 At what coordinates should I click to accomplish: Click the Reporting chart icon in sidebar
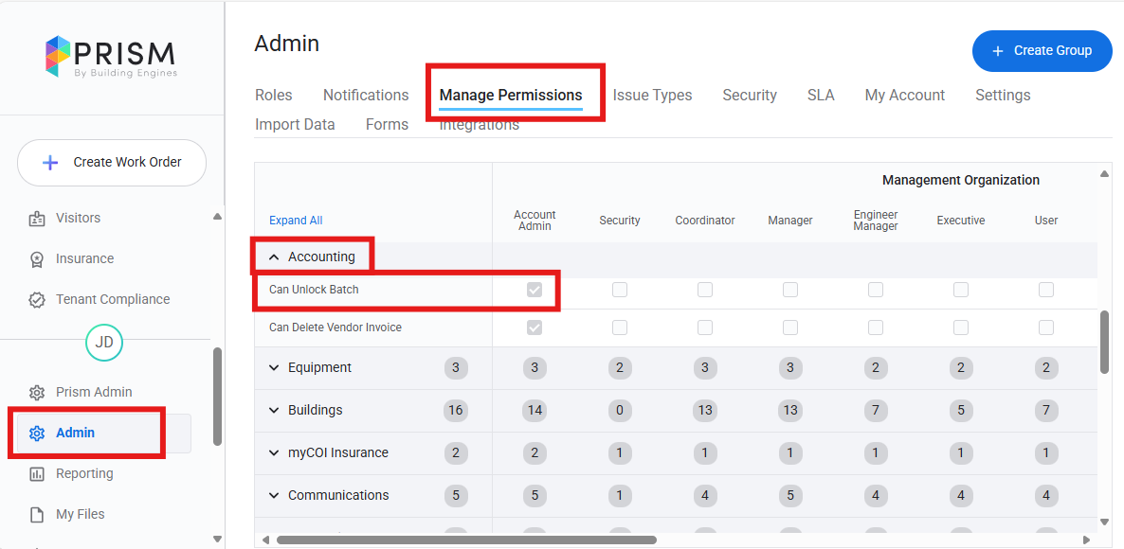(x=37, y=474)
